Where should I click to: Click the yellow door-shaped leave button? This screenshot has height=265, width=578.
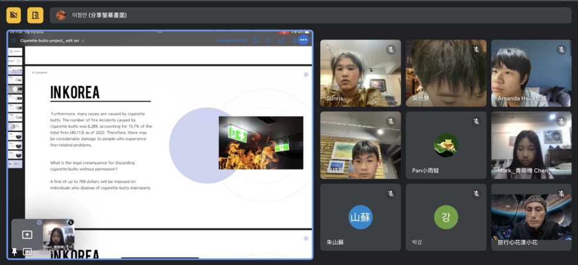click(35, 15)
